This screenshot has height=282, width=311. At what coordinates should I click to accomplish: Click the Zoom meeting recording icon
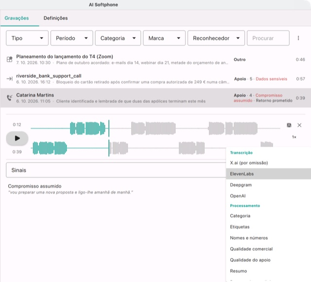[10, 59]
